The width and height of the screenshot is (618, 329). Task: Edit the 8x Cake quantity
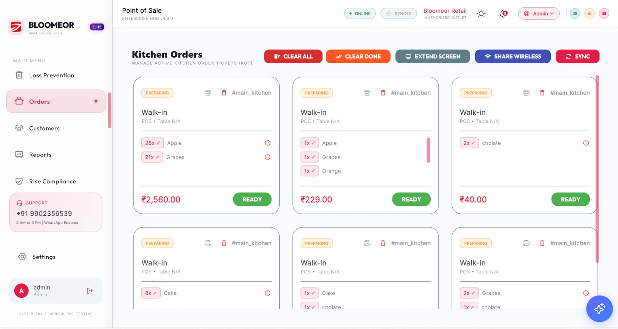pyautogui.click(x=151, y=293)
